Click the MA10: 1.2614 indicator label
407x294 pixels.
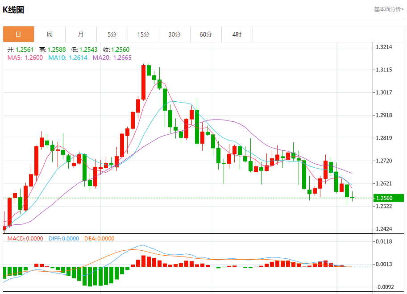coord(68,58)
